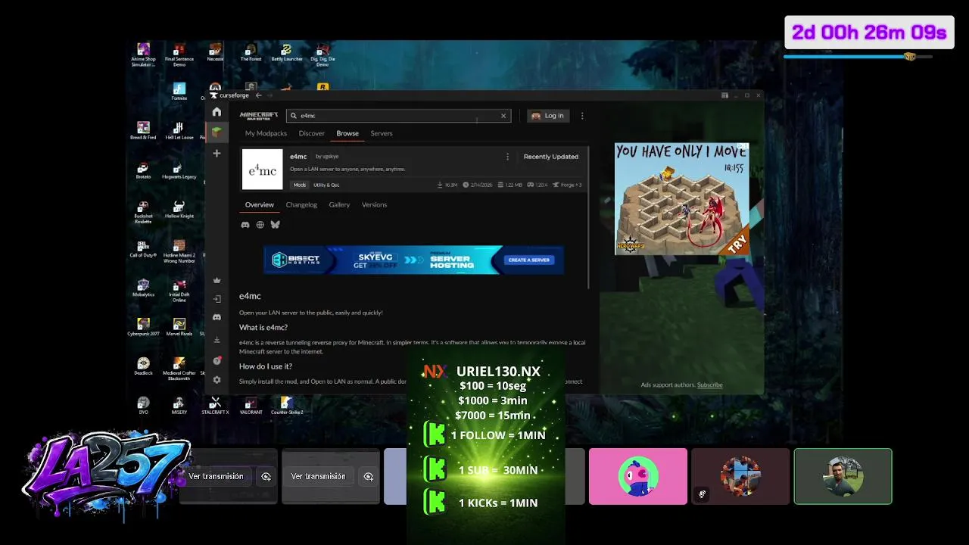Viewport: 969px width, 545px height.
Task: Select the Overview tab
Action: click(x=259, y=204)
